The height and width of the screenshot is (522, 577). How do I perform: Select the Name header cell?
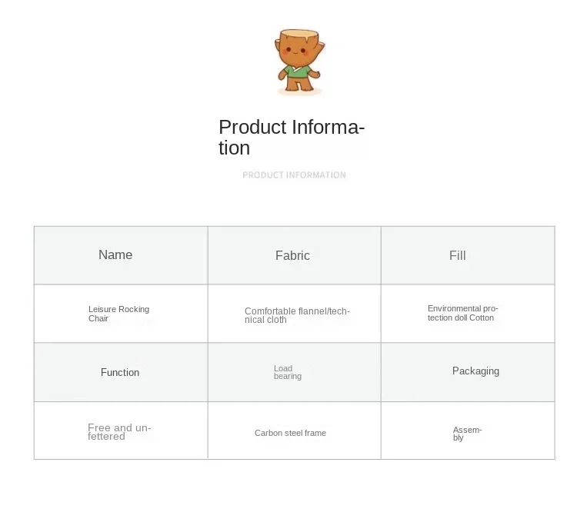coord(121,255)
